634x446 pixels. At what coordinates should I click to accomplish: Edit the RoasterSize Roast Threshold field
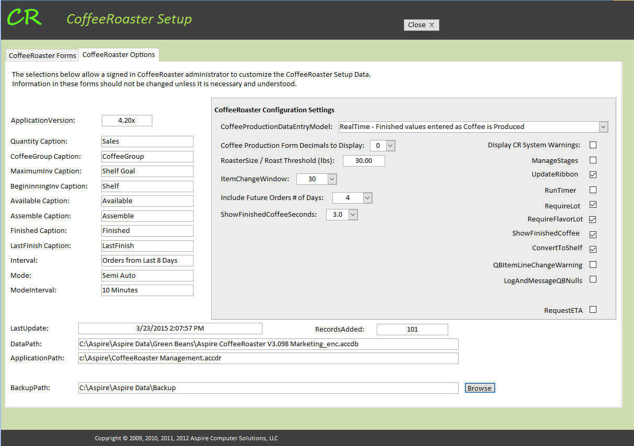click(x=364, y=161)
